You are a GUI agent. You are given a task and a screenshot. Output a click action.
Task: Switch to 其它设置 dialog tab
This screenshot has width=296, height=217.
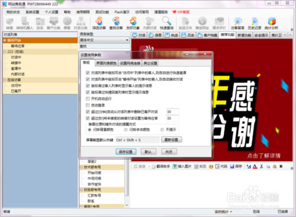coord(150,63)
